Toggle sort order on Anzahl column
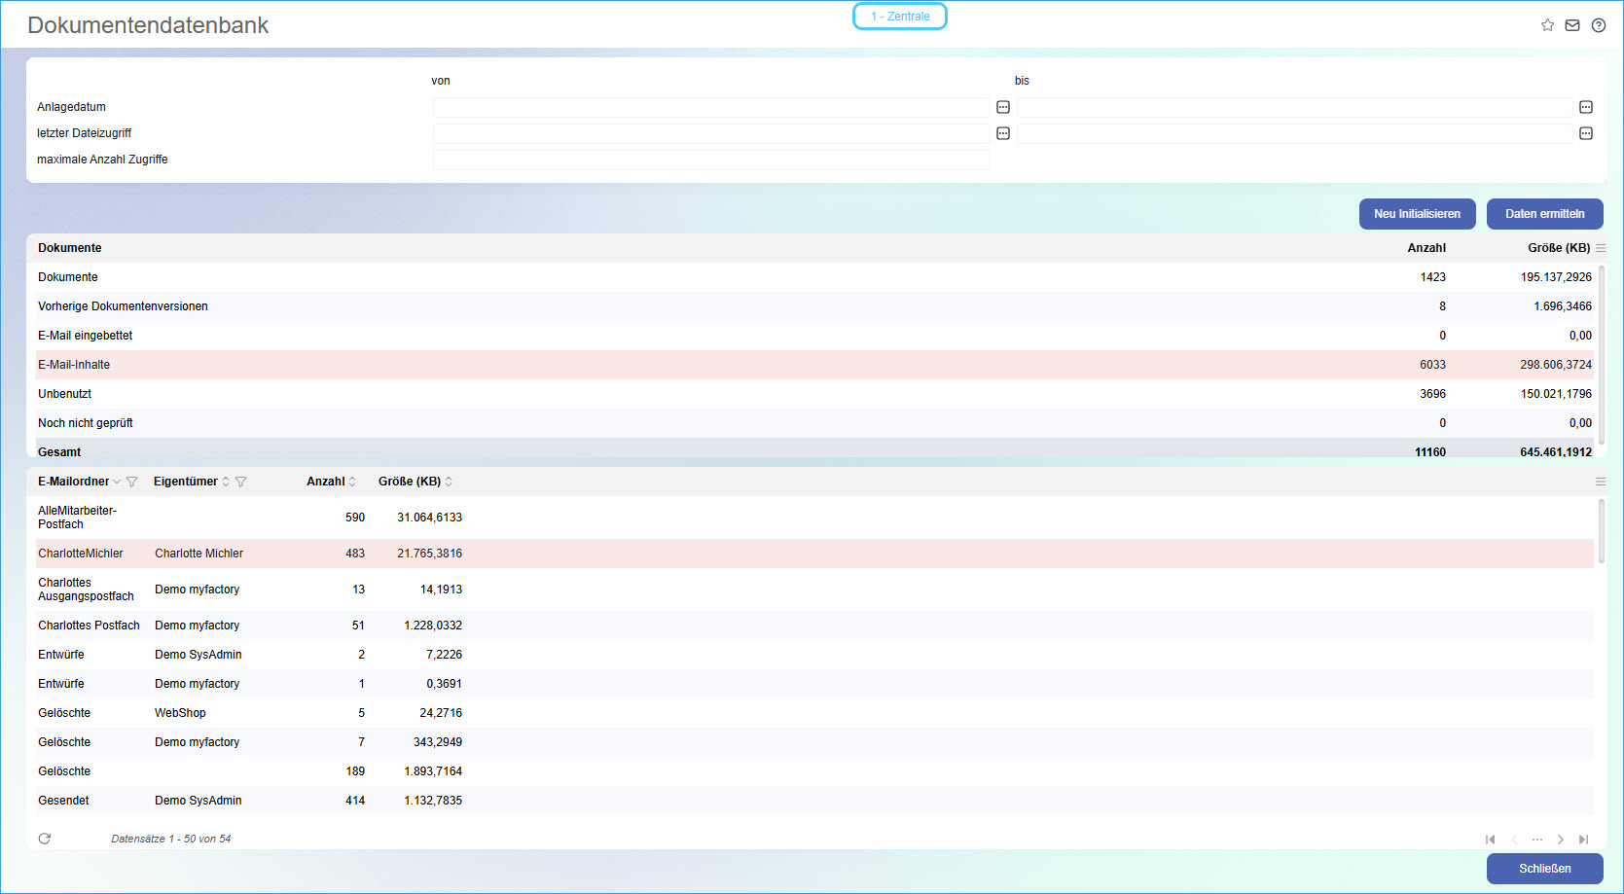The image size is (1624, 894). point(352,482)
